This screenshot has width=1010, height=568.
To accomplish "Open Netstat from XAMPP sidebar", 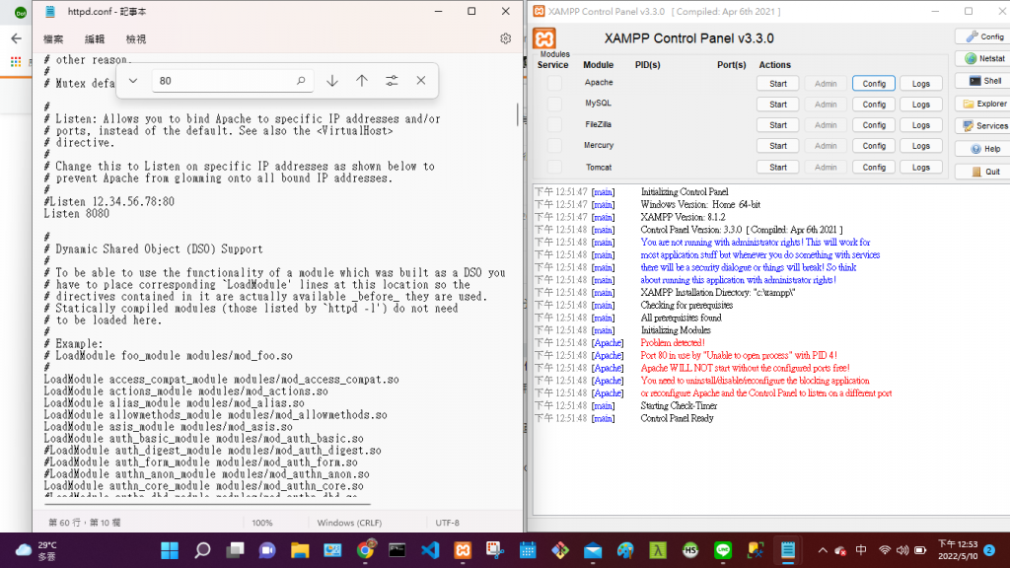I will tap(983, 58).
